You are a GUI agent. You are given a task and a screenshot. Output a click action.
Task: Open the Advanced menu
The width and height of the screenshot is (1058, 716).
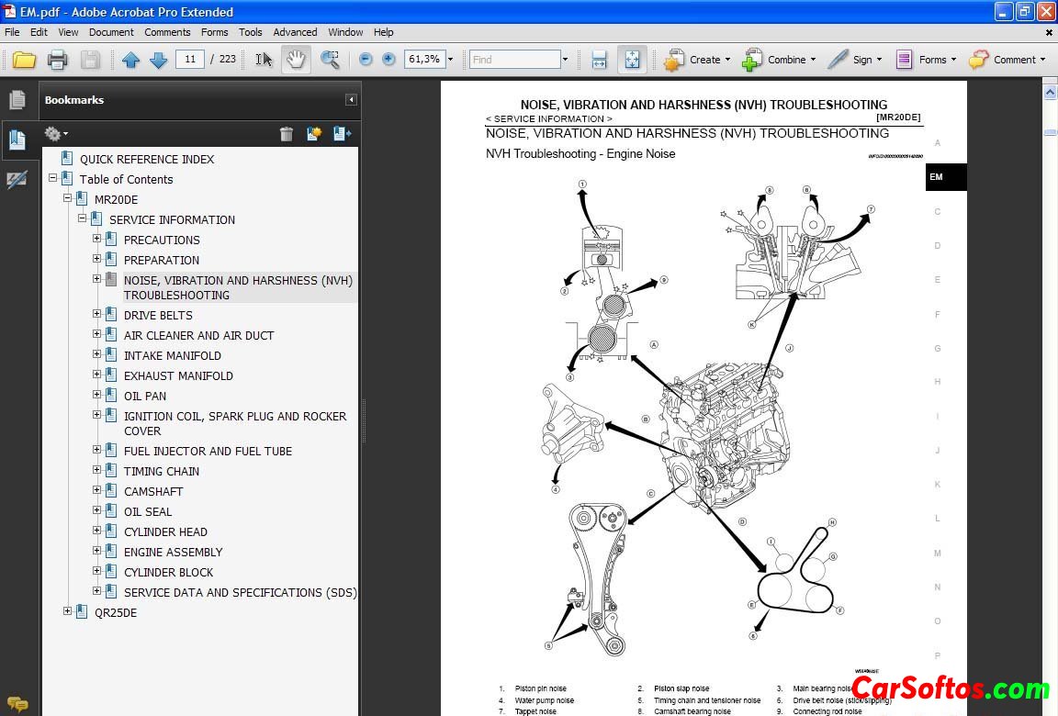pyautogui.click(x=295, y=32)
